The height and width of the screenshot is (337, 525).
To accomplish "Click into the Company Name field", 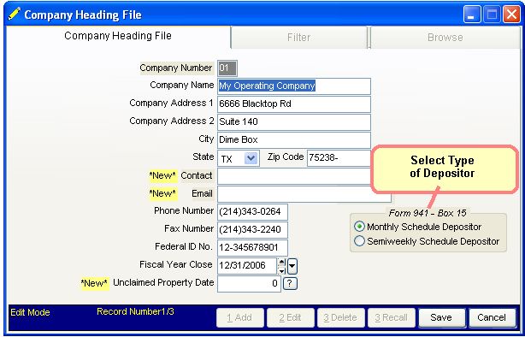I will click(294, 86).
